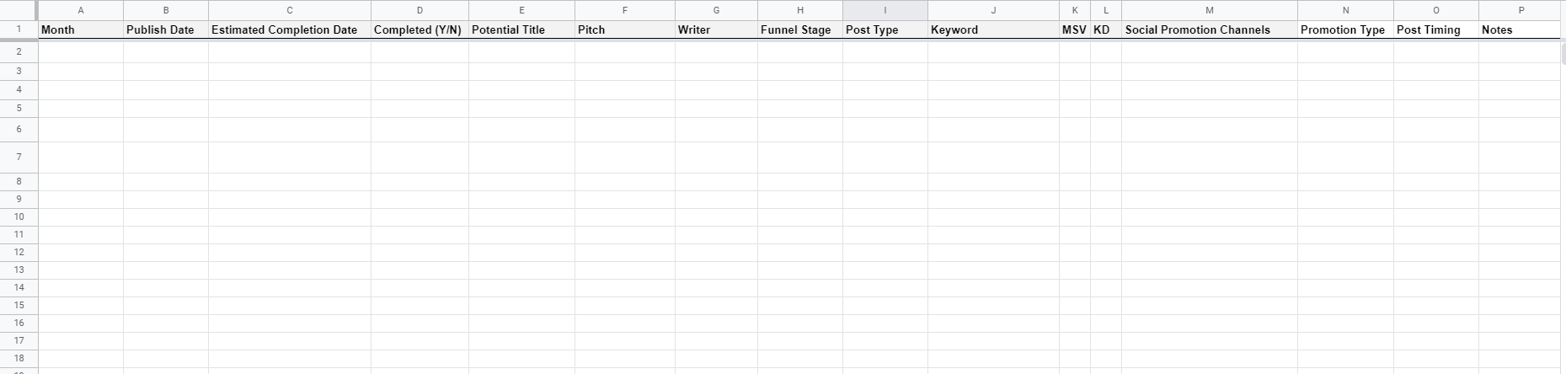1566x374 pixels.
Task: Select the Writer header cell
Action: [x=716, y=29]
